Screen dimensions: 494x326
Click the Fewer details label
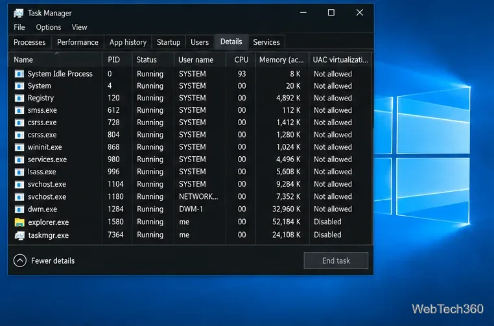(53, 261)
